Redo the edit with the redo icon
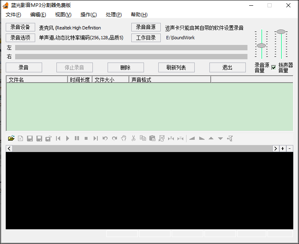The height and width of the screenshot is (244, 299). click(x=115, y=138)
